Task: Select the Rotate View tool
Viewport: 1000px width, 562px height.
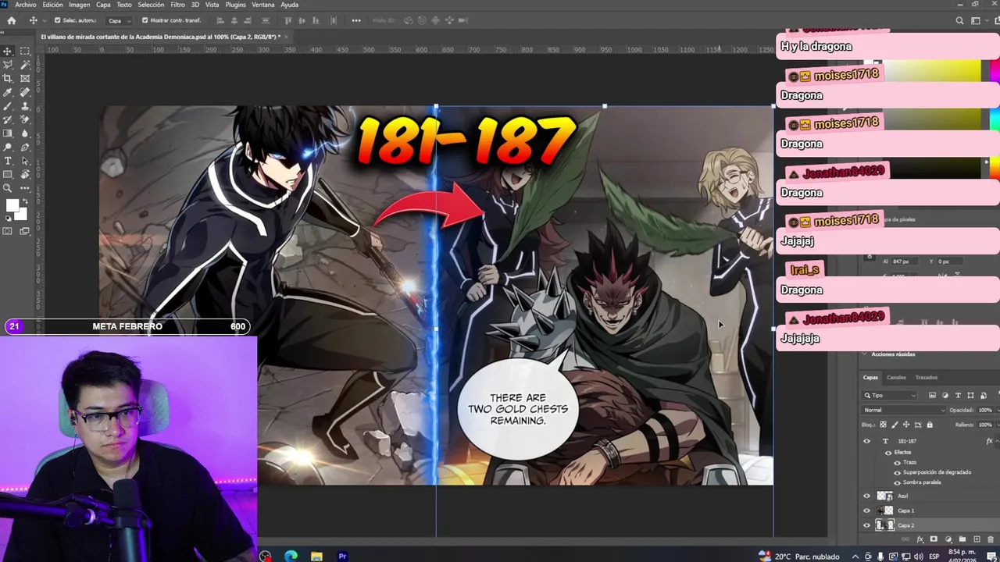Action: point(25,174)
